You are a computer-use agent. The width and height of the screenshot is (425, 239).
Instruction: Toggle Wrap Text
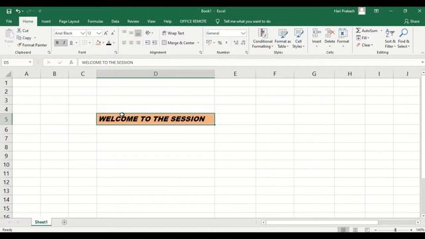click(x=173, y=33)
